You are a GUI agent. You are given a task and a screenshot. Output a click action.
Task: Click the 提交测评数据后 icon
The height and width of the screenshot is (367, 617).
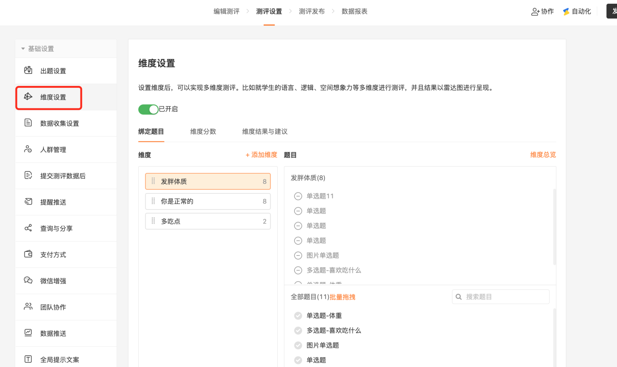[x=28, y=175]
